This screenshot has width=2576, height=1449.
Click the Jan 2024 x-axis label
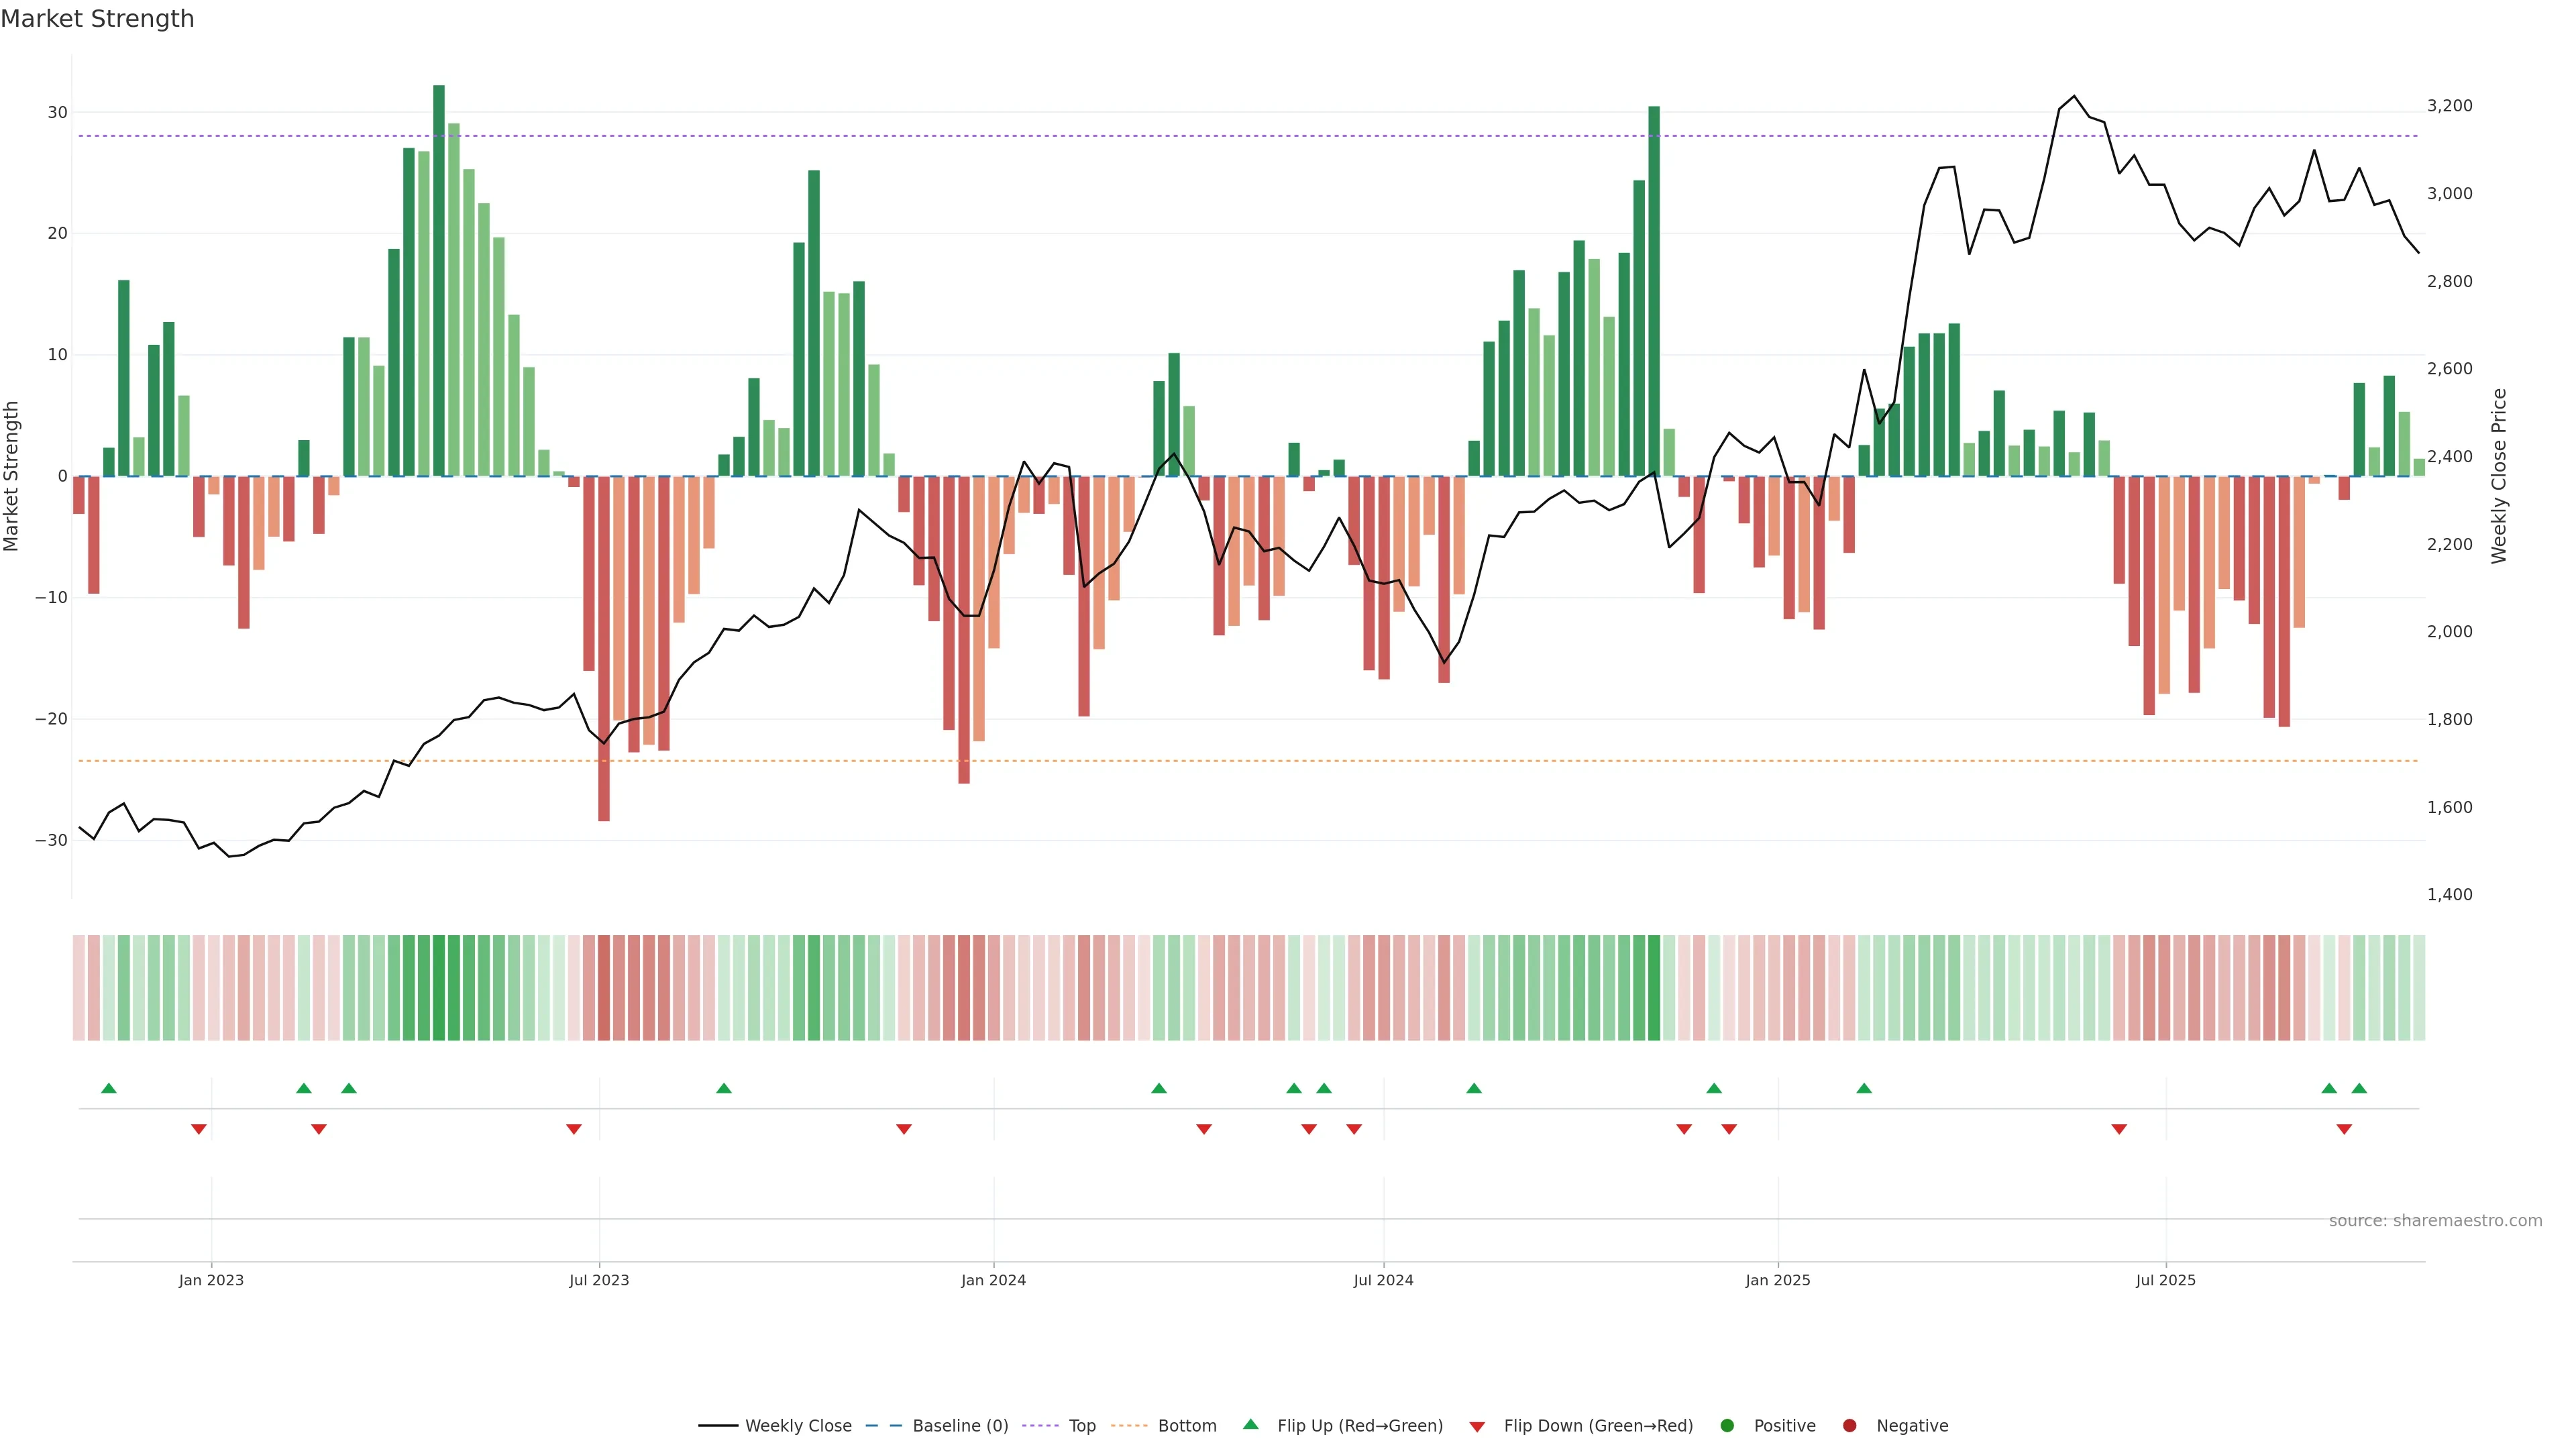pyautogui.click(x=993, y=1280)
